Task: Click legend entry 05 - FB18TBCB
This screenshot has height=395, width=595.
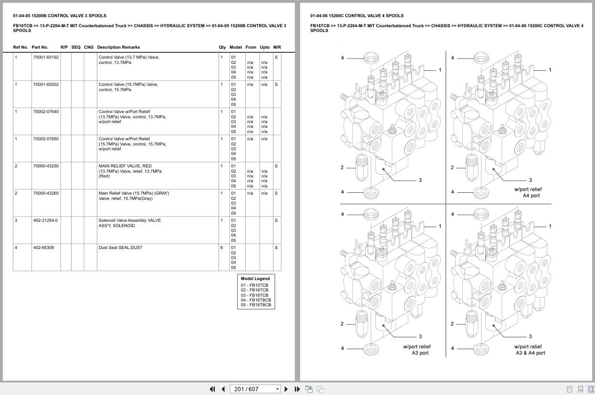Action: click(256, 305)
